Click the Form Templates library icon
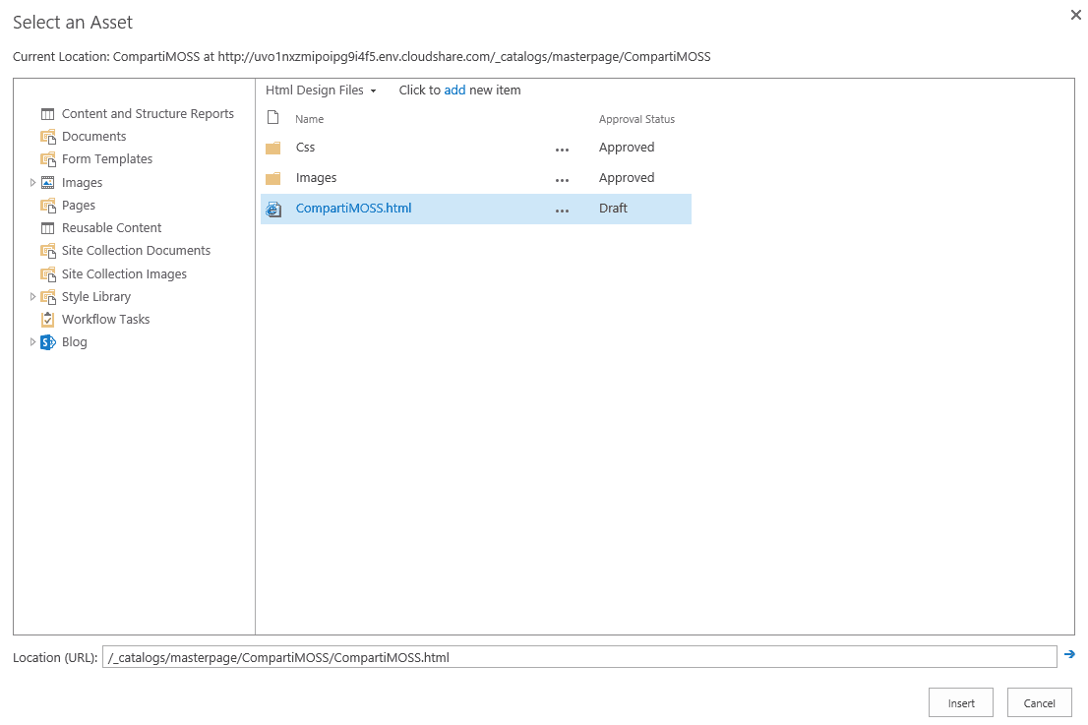This screenshot has height=725, width=1088. click(x=47, y=159)
